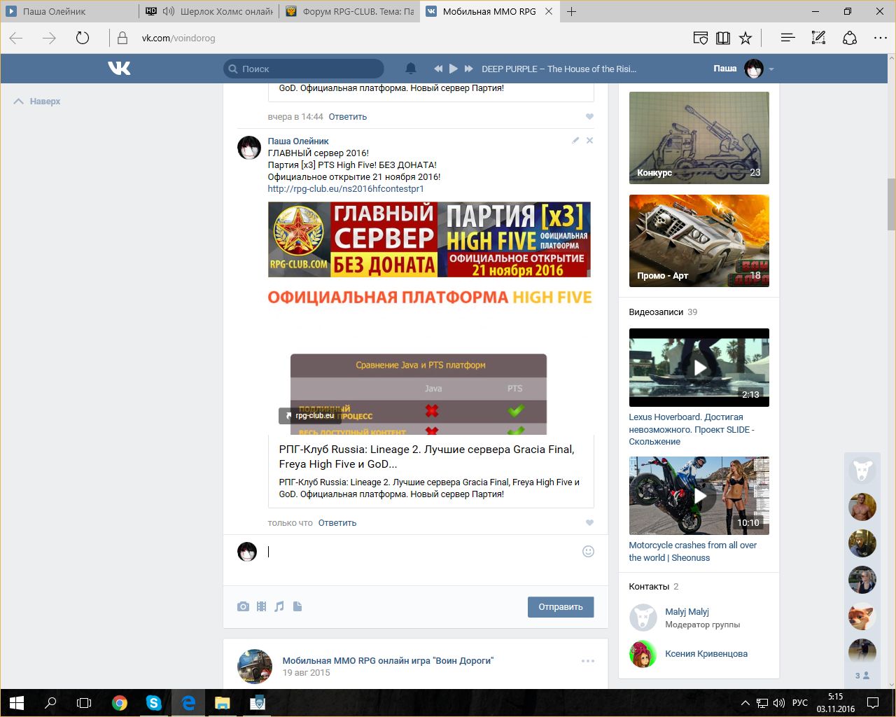Open Паша Олейник's profile from comment author name
This screenshot has height=717, width=896.
click(x=298, y=141)
